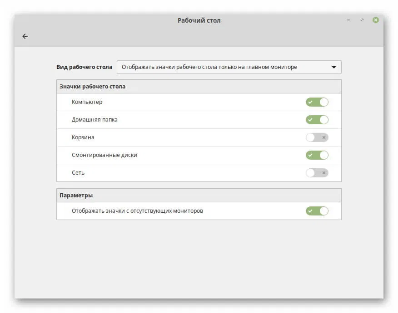This screenshot has height=313, width=398.
Task: Select the Домашняя папка row
Action: click(95, 120)
